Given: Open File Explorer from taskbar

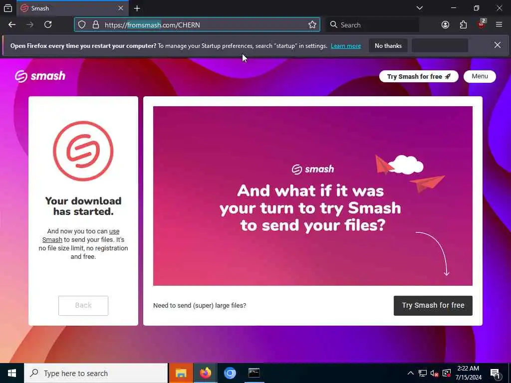Looking at the screenshot, I should 181,373.
